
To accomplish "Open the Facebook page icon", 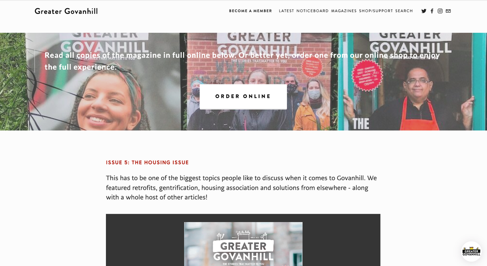I will (x=432, y=11).
